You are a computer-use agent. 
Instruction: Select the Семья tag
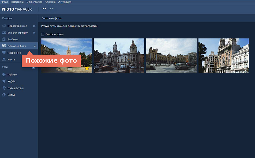point(11,95)
